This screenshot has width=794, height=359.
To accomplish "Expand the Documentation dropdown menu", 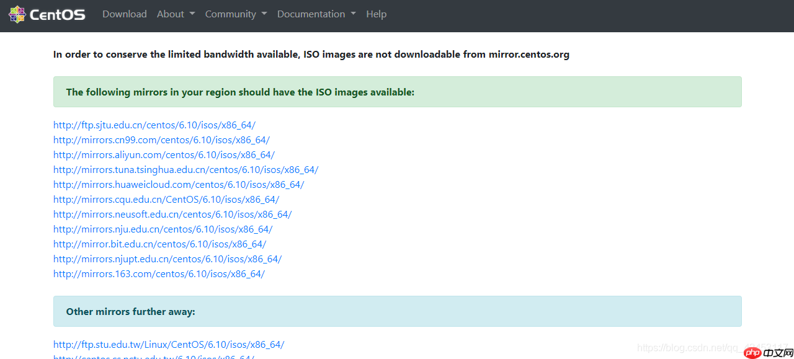I will pyautogui.click(x=317, y=14).
